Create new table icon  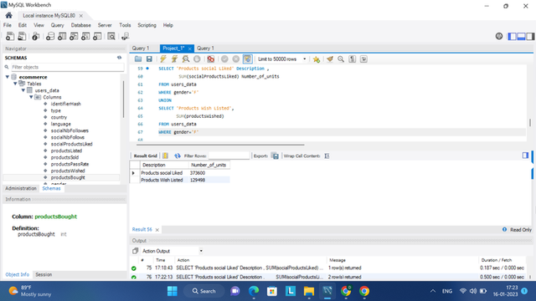click(62, 36)
